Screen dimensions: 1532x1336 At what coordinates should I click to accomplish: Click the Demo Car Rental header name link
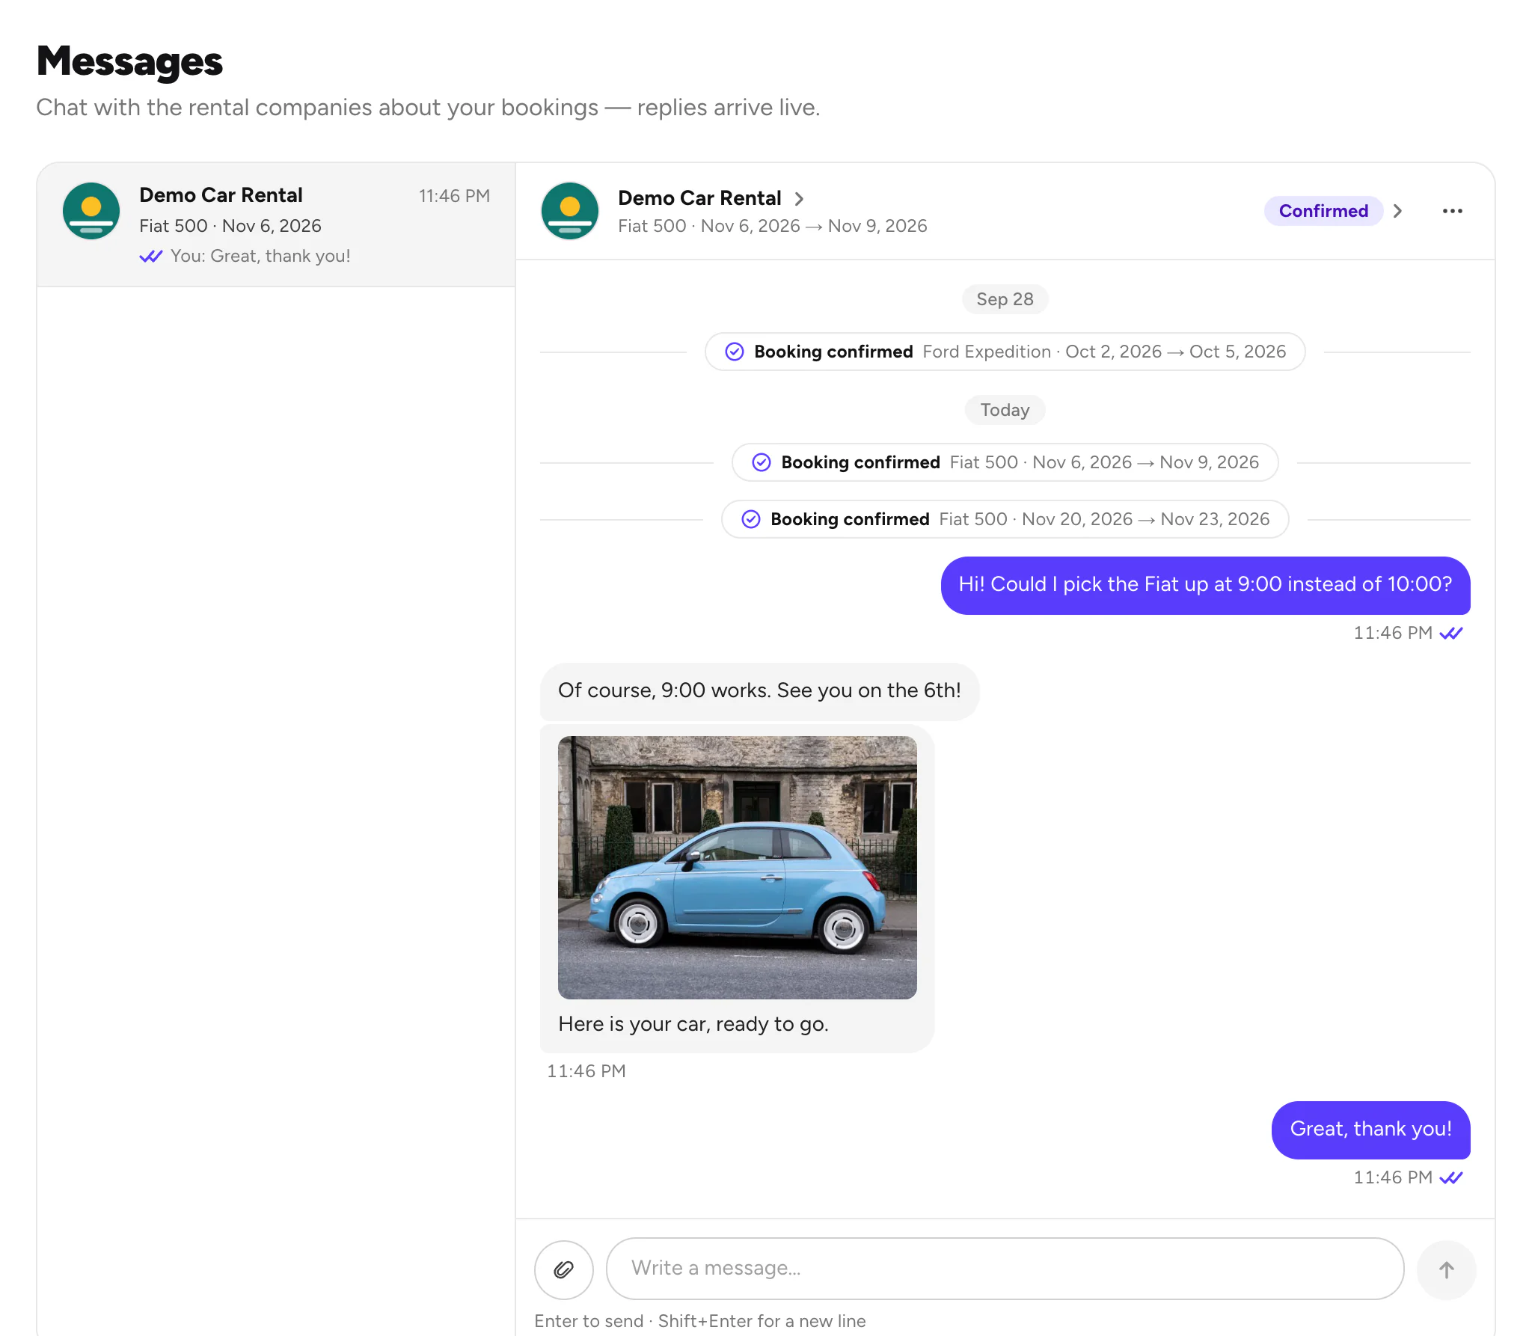pos(699,198)
